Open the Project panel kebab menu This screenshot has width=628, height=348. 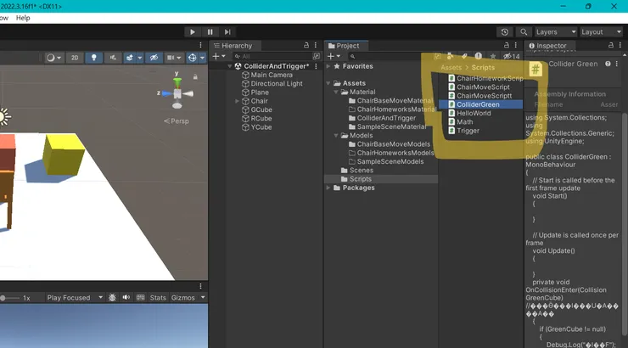(x=516, y=45)
